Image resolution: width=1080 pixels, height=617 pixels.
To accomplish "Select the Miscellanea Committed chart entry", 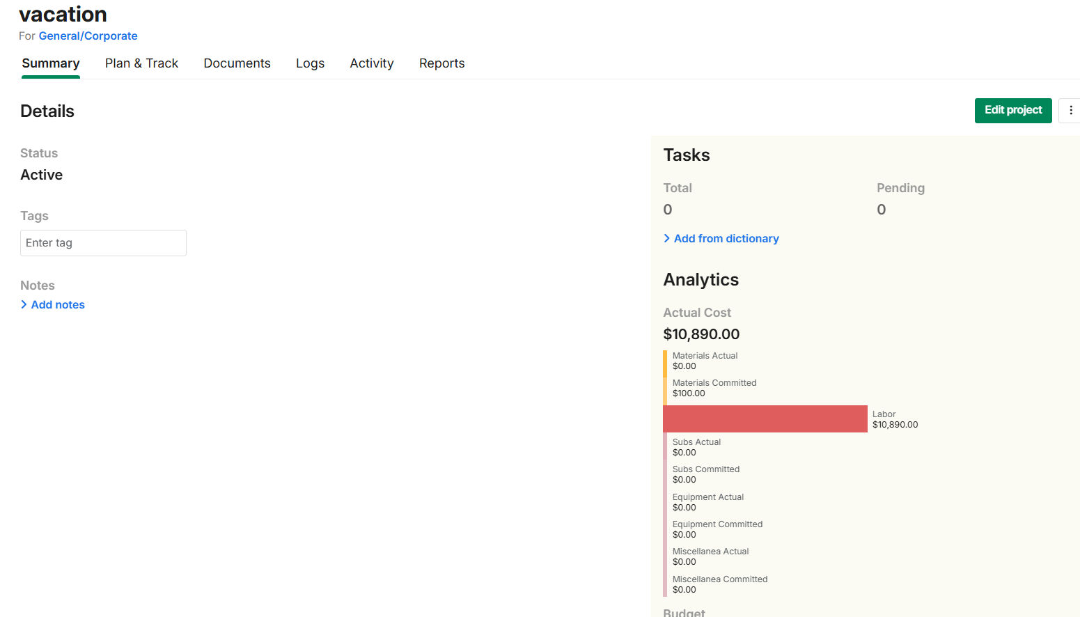I will pyautogui.click(x=719, y=584).
